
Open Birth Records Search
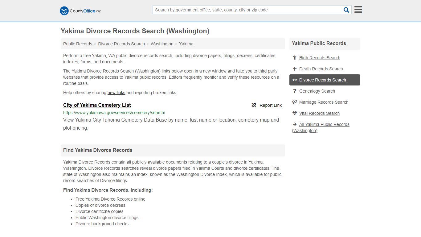320,58
